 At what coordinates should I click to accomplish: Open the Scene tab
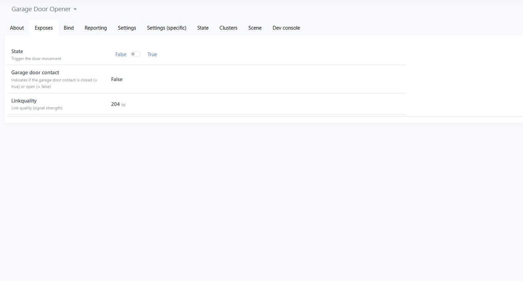pyautogui.click(x=255, y=28)
